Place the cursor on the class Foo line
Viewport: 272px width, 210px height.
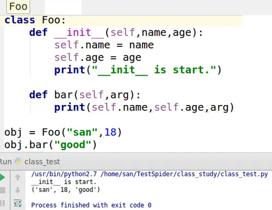(x=123, y=20)
